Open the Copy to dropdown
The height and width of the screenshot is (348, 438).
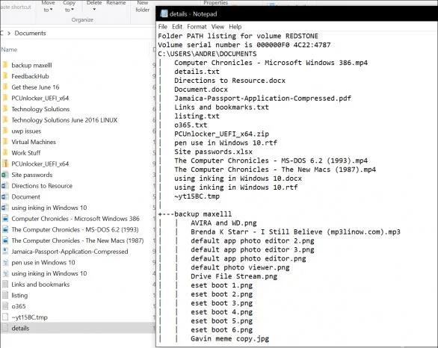(x=69, y=7)
